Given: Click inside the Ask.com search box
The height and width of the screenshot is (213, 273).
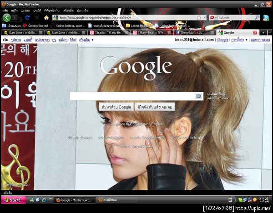Looking at the screenshot, I should click(x=236, y=18).
